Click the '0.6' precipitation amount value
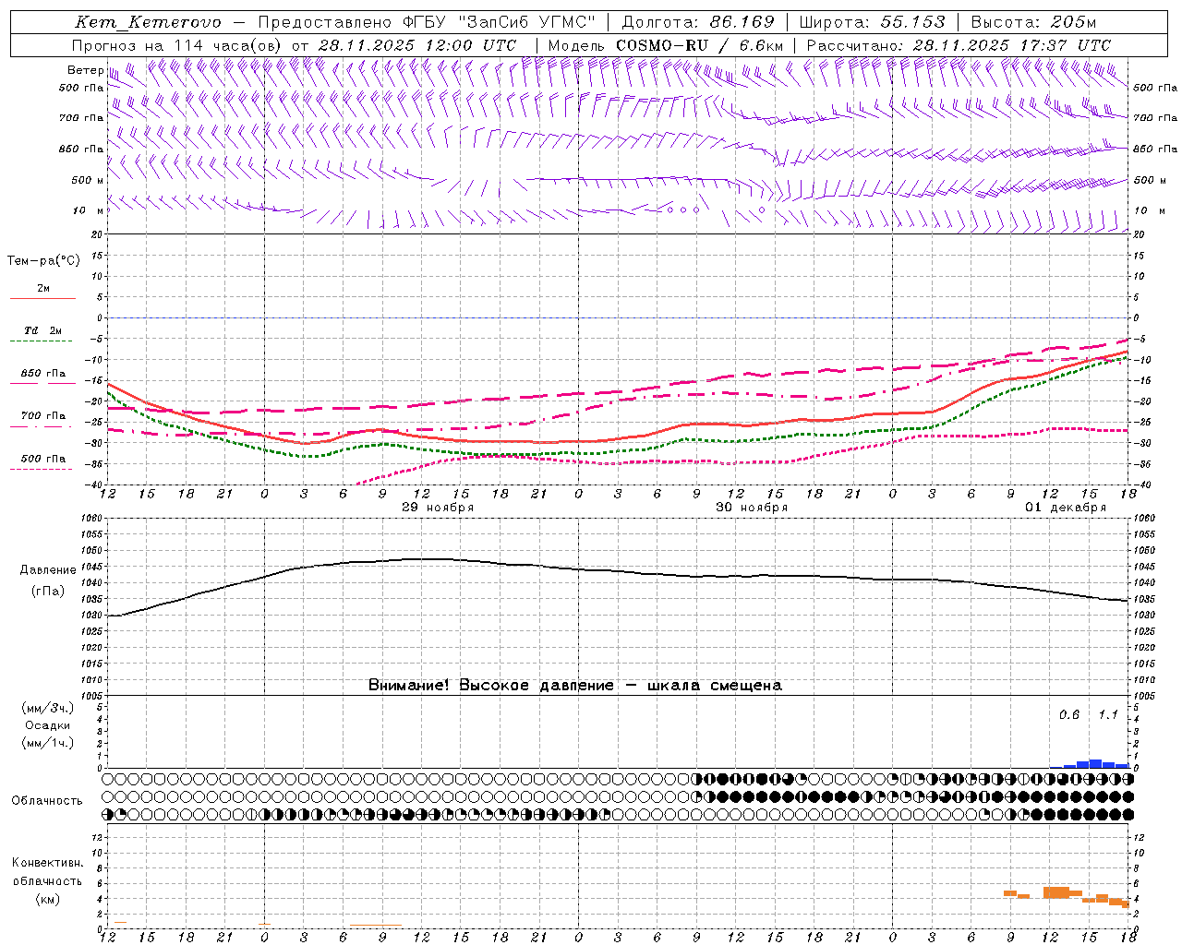This screenshot has width=1182, height=945. pyautogui.click(x=1069, y=714)
